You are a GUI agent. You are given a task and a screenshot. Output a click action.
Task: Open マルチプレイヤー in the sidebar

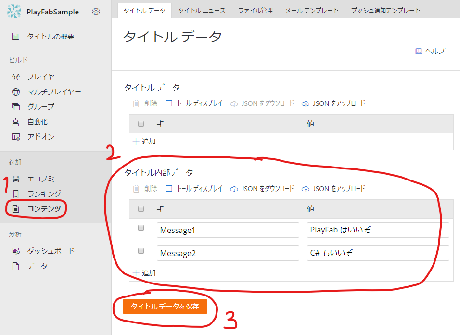pos(54,92)
